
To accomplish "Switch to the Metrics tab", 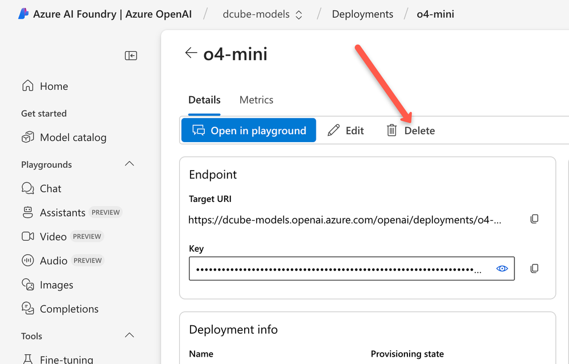I will click(256, 100).
